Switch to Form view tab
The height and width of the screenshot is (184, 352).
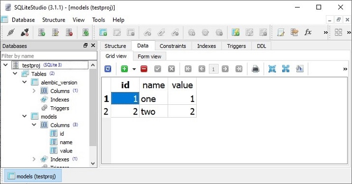[149, 57]
